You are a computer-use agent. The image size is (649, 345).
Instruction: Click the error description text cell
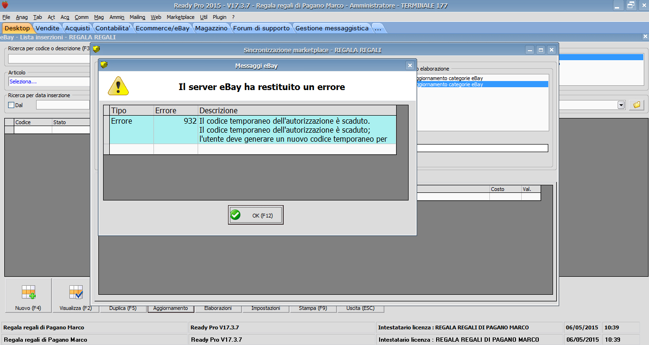(x=297, y=129)
